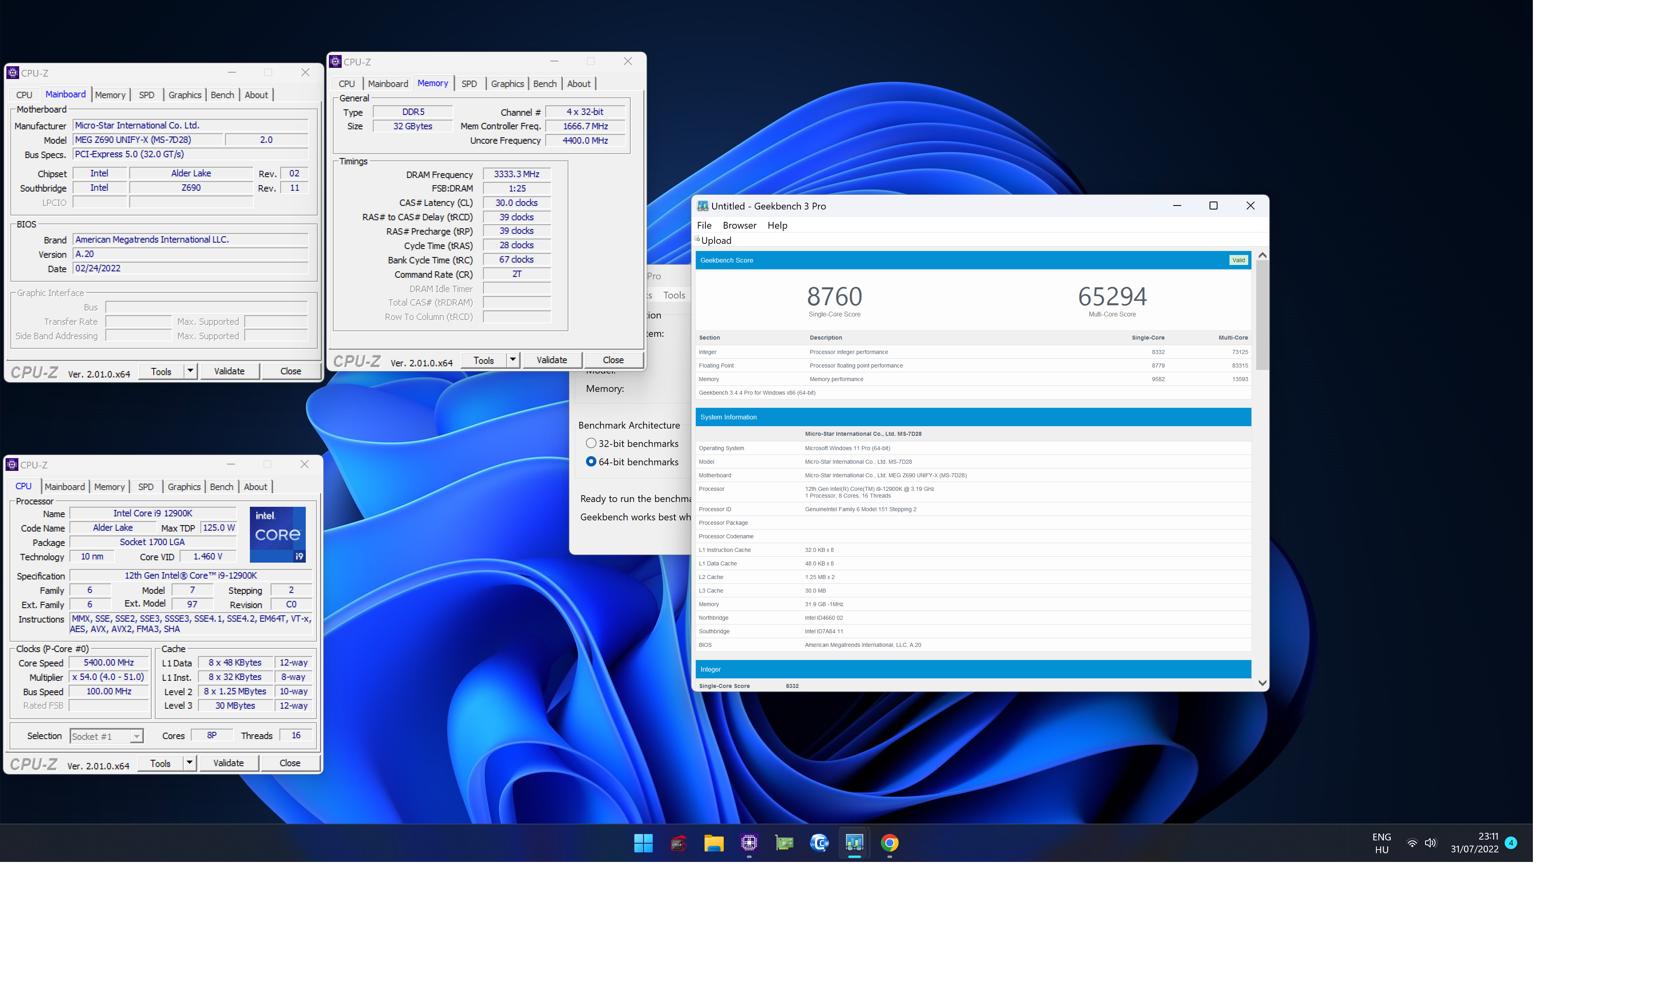Switch to Bench tab in CPU window
1667x1004 pixels.
point(221,487)
